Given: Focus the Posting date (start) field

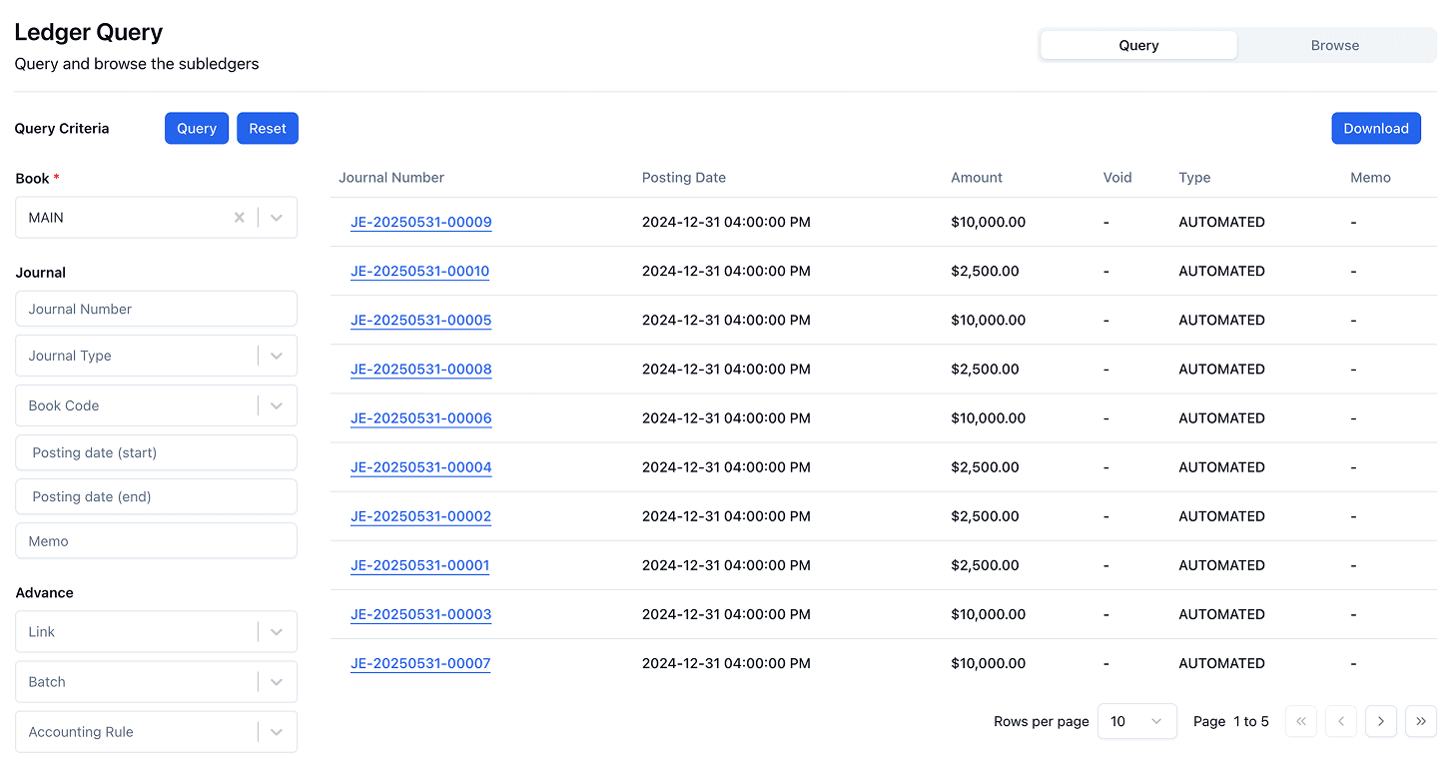Looking at the screenshot, I should coord(157,452).
